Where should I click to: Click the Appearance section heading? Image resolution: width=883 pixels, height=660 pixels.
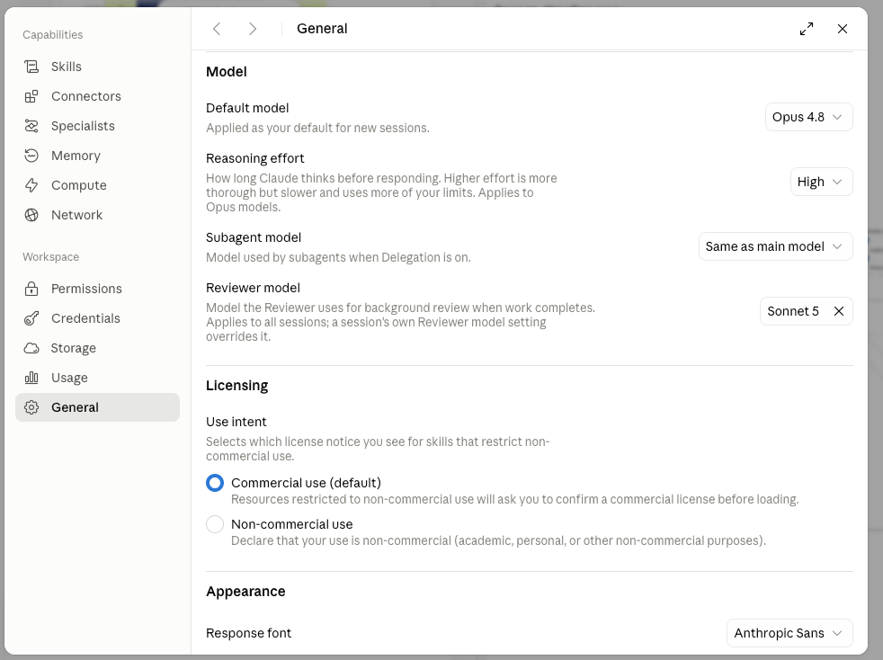[x=245, y=592]
